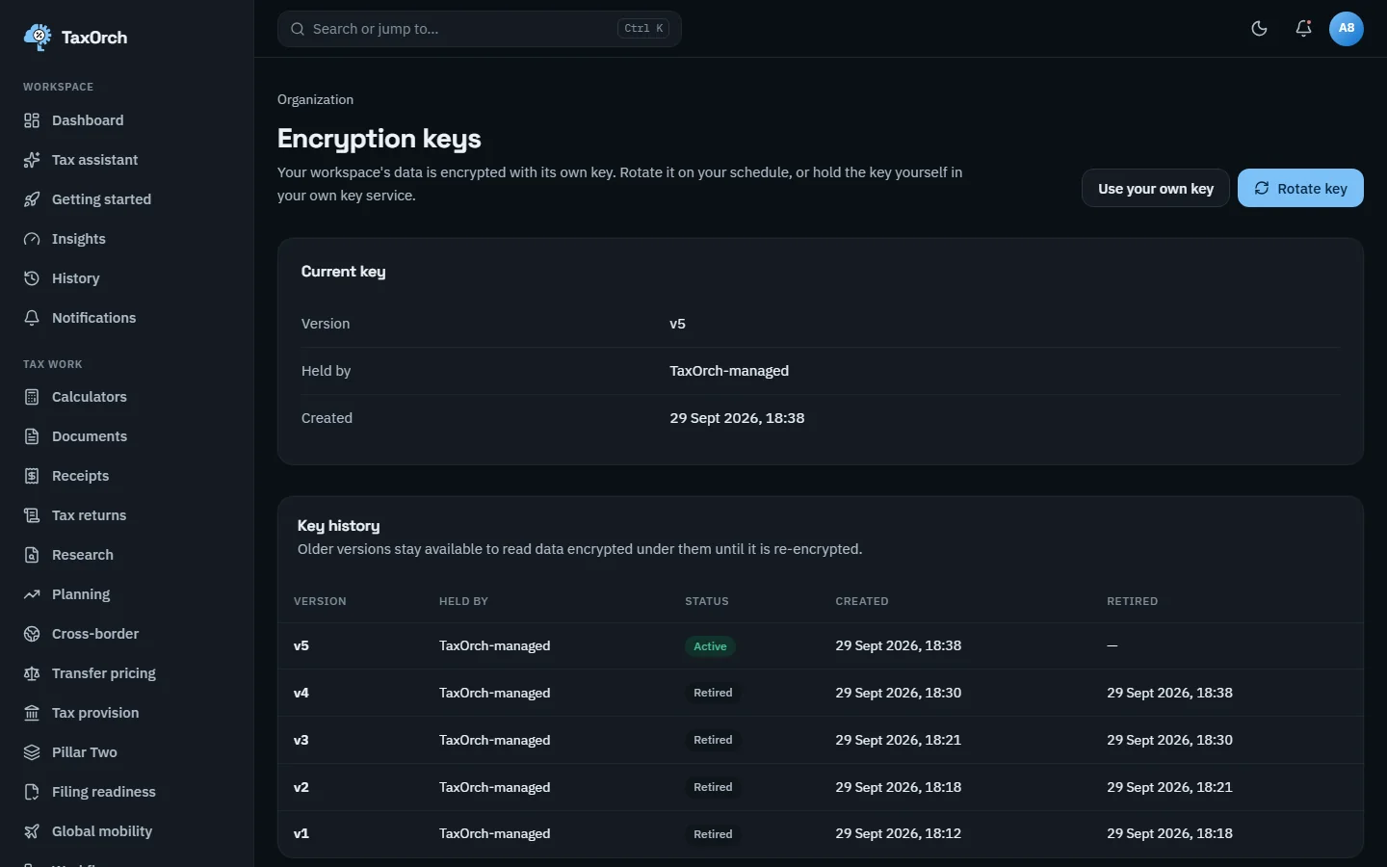
Task: Click the Notifications bell icon in sidebar
Action: pyautogui.click(x=32, y=318)
